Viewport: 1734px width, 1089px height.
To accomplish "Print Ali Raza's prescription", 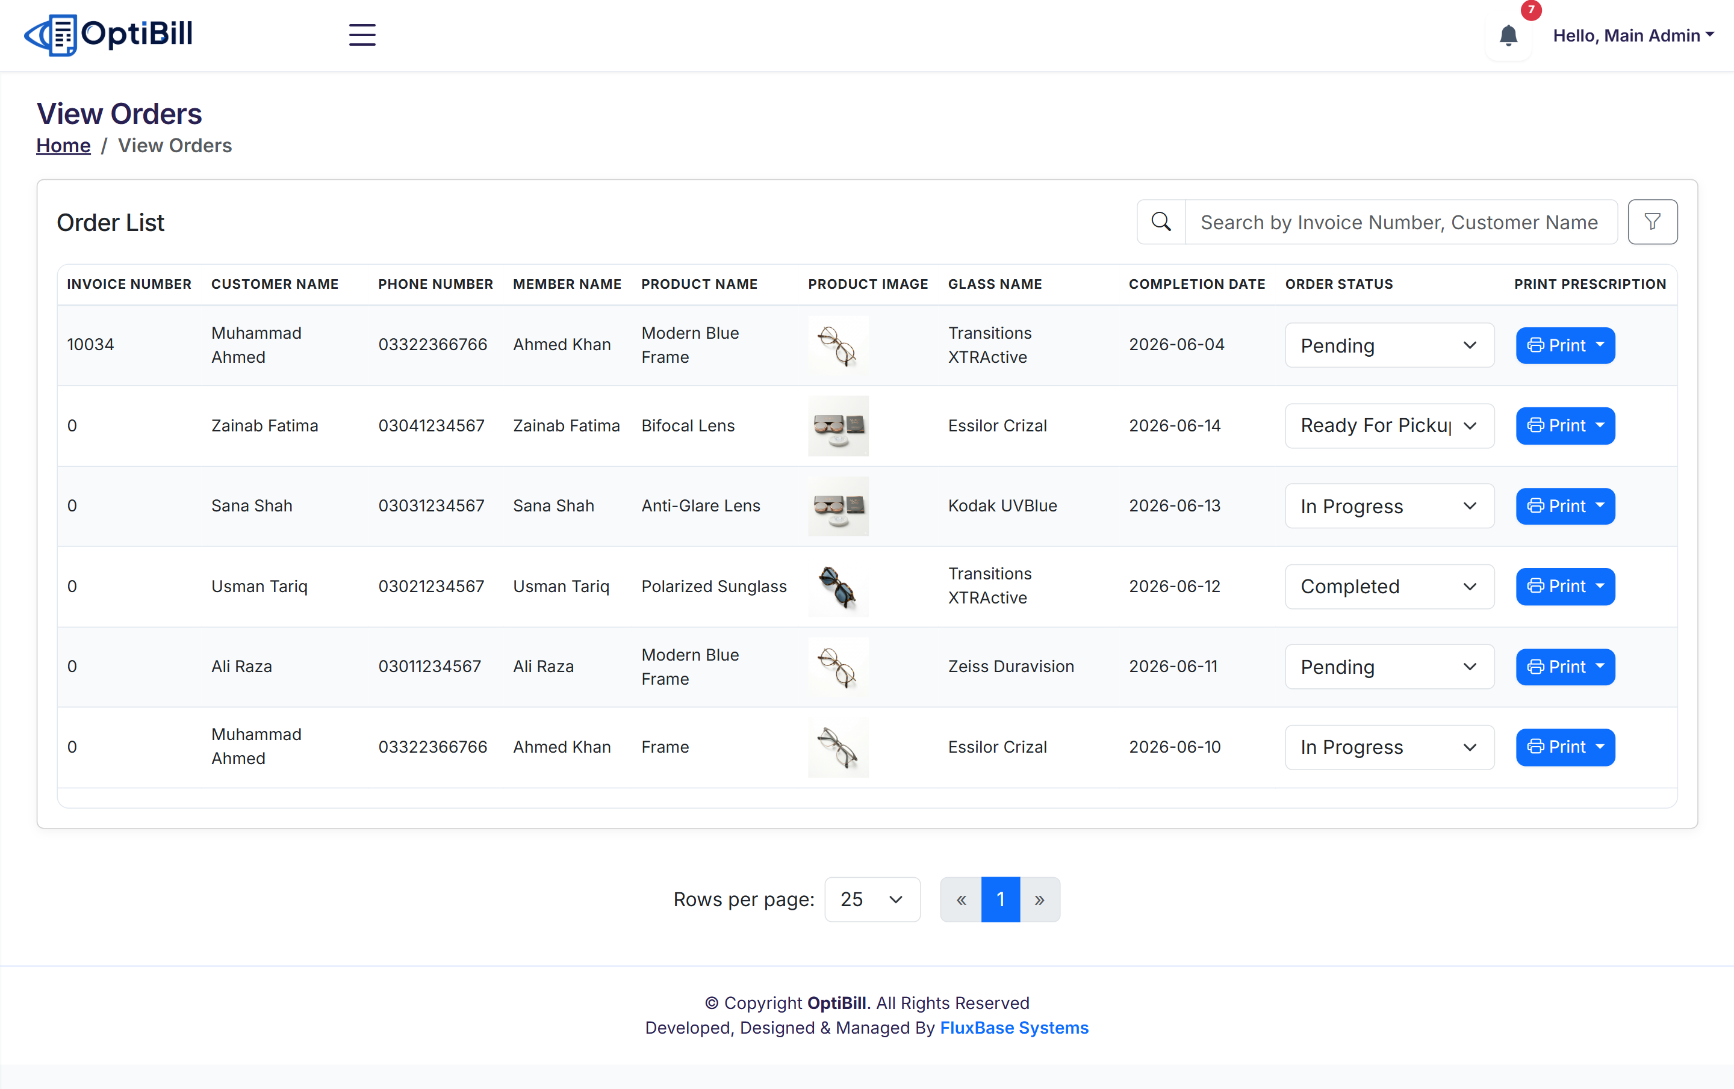I will pos(1565,667).
